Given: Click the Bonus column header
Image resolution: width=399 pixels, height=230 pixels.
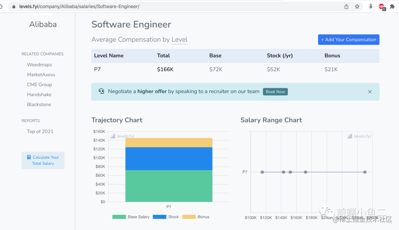Looking at the screenshot, I should 332,56.
